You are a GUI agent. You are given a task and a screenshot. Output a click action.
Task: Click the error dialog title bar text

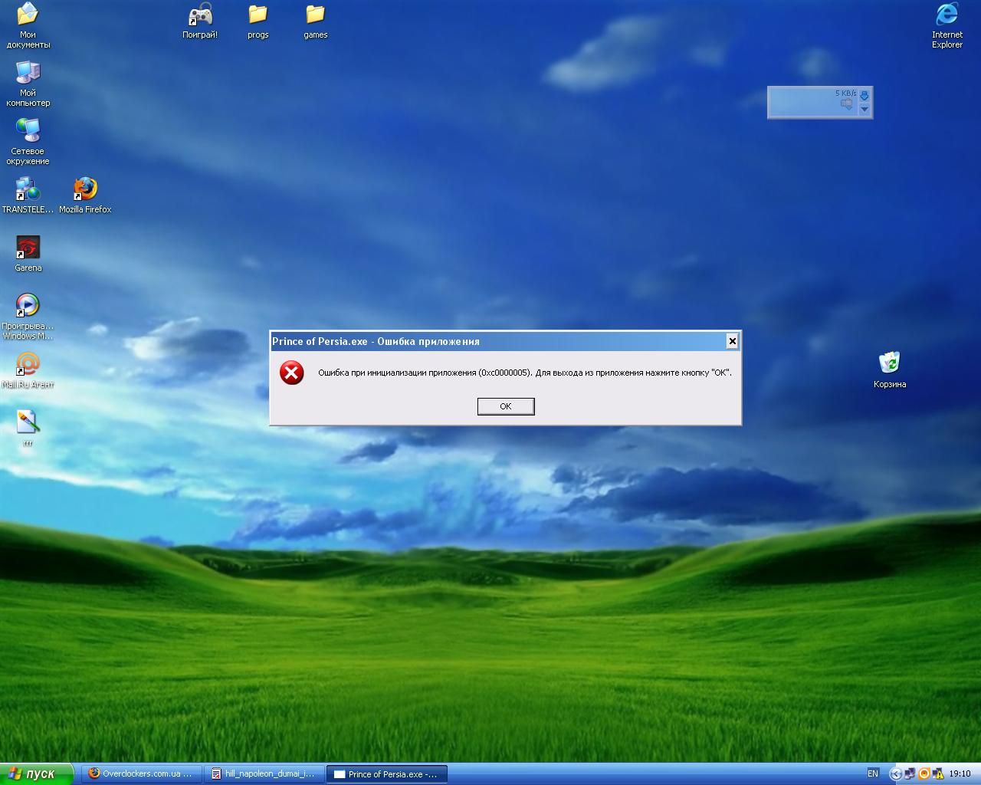point(376,341)
